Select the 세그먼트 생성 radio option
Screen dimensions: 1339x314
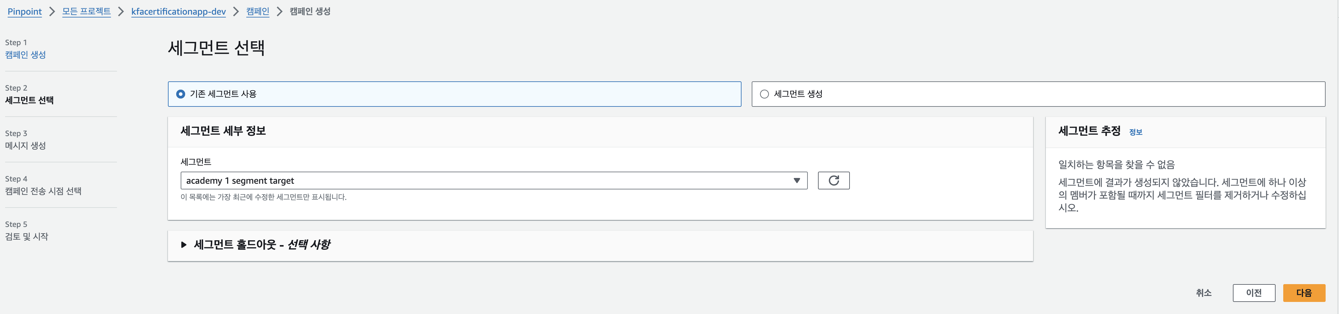764,94
